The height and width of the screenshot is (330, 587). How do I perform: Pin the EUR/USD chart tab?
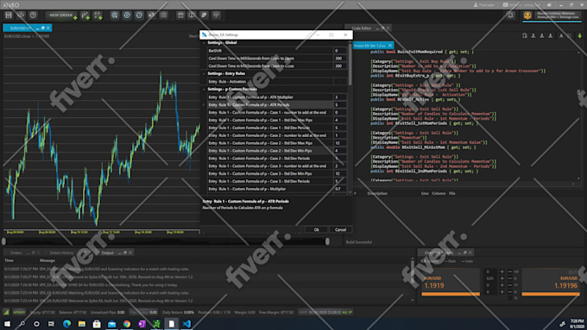[42, 28]
